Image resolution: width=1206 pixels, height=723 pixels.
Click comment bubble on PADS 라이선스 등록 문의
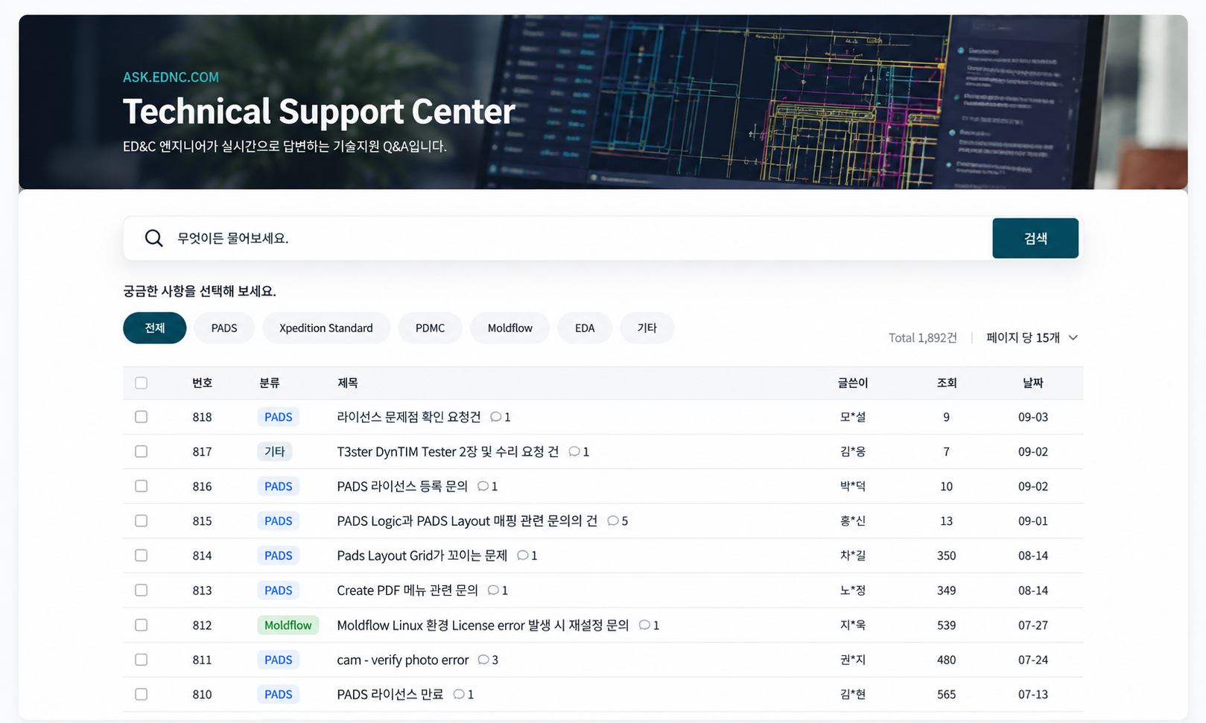pos(483,486)
